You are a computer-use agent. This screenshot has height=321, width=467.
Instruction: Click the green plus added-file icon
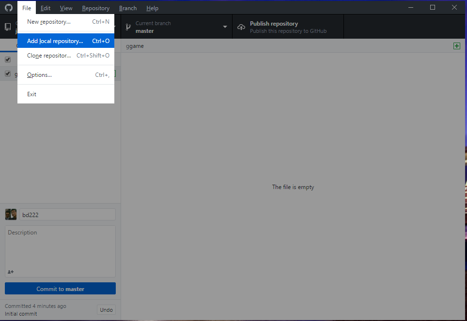(456, 46)
